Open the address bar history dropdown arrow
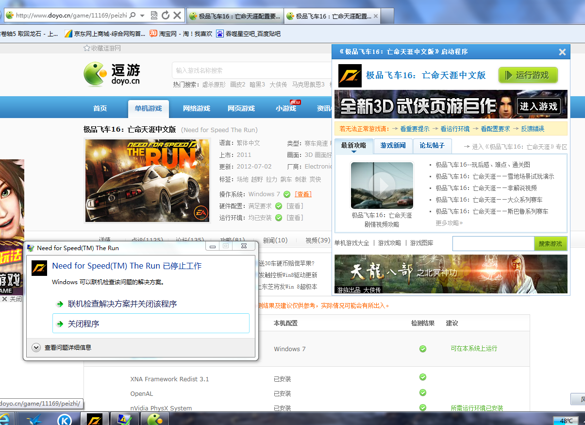The height and width of the screenshot is (425, 585). (142, 16)
